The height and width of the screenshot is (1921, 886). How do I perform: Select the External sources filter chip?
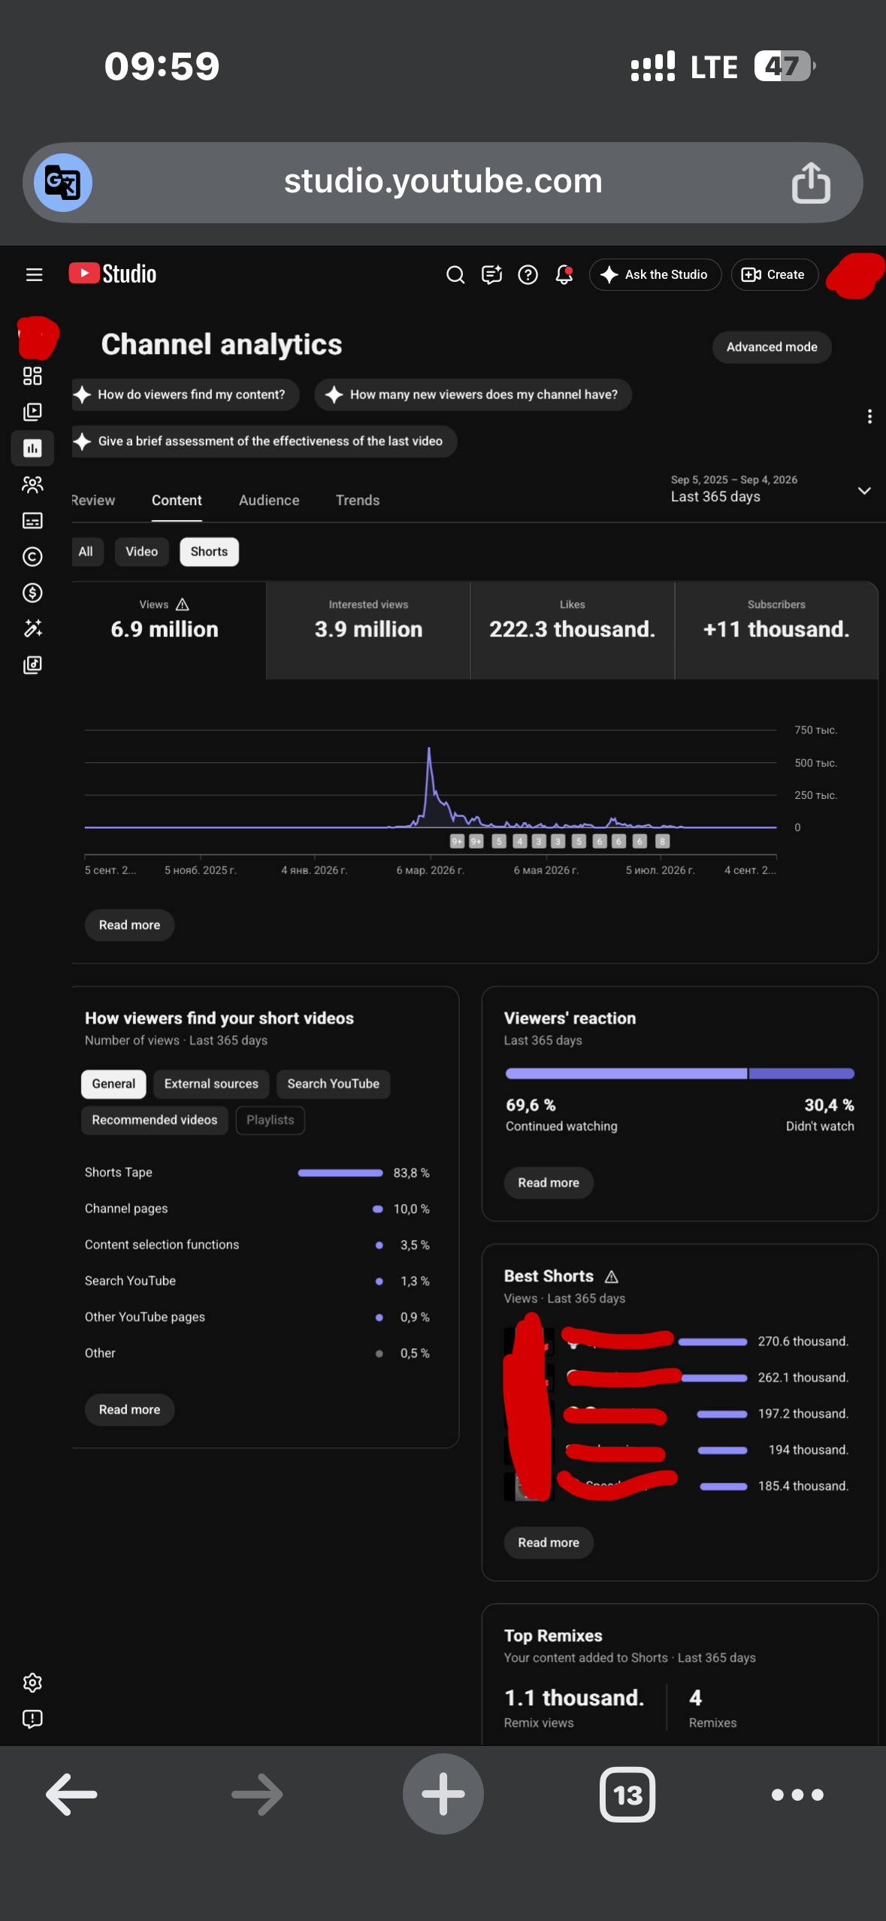(211, 1084)
